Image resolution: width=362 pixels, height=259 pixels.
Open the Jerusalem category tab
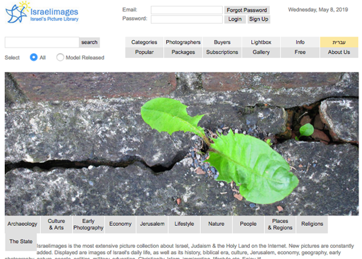pyautogui.click(x=152, y=224)
